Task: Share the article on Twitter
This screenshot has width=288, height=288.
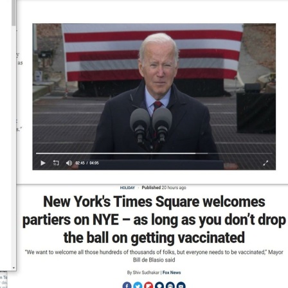Action: click(x=138, y=285)
